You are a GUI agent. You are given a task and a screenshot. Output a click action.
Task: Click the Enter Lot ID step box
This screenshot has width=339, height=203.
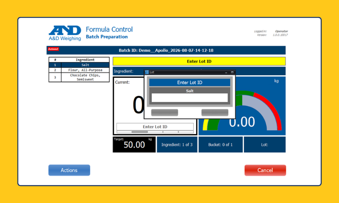(x=155, y=127)
